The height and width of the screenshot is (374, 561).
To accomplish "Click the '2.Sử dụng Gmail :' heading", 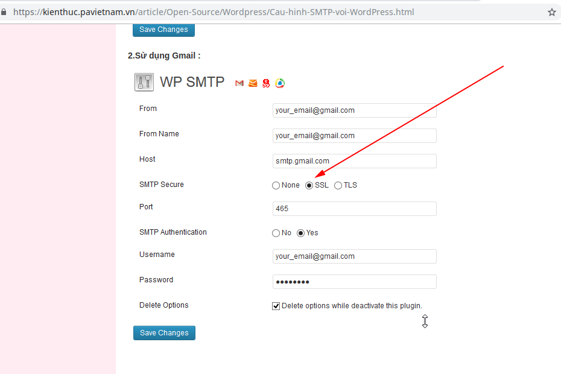I will tap(164, 56).
